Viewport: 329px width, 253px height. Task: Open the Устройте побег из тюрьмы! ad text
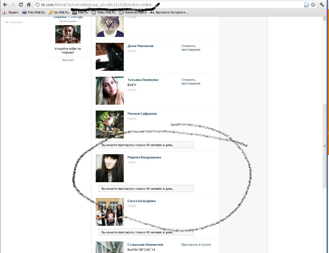[68, 50]
